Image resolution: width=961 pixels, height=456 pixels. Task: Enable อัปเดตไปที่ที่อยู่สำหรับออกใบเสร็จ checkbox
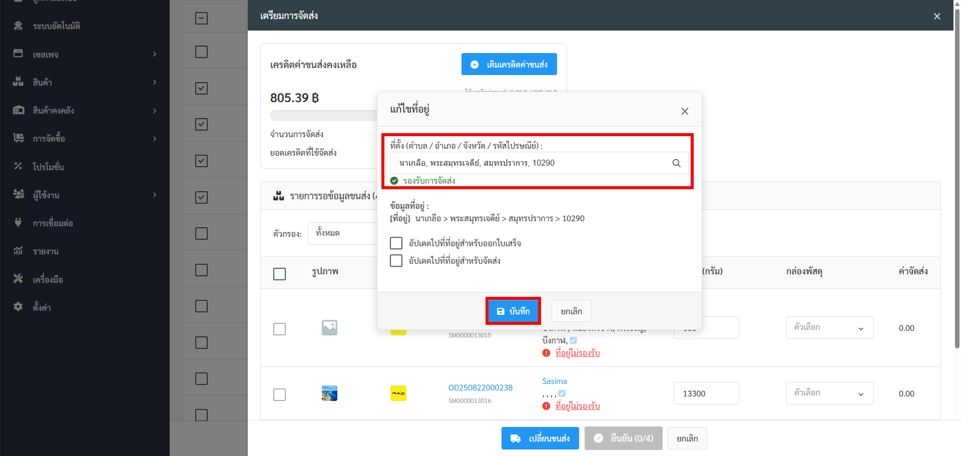(396, 243)
